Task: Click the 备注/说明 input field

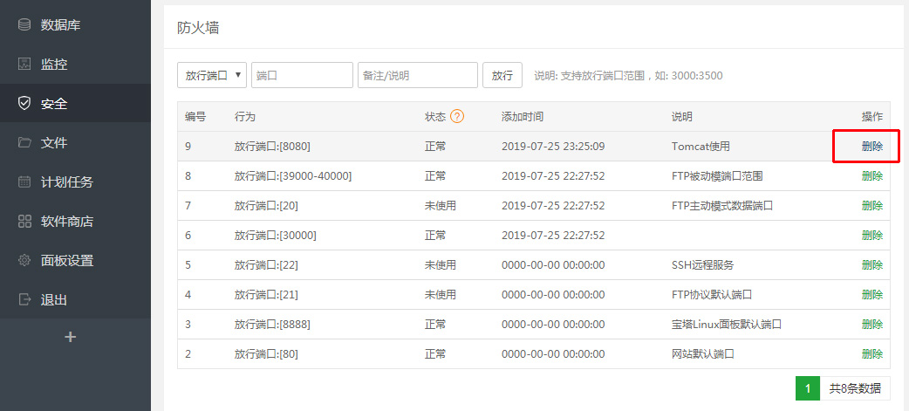Action: point(417,75)
